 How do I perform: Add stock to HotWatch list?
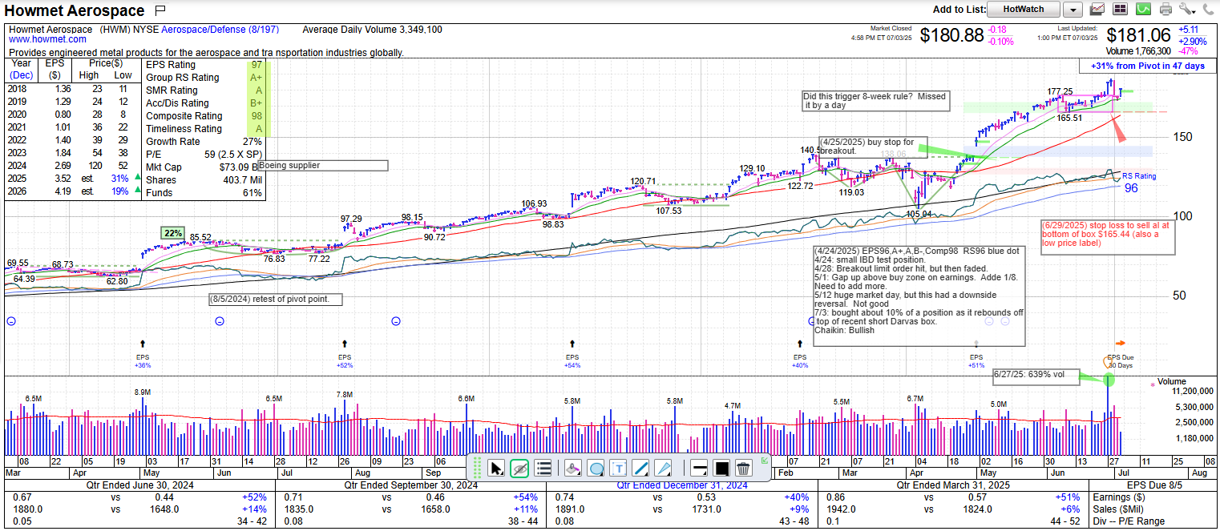point(1024,10)
